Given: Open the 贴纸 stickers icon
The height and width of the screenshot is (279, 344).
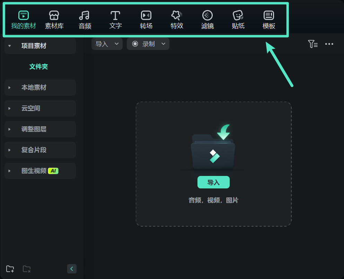Looking at the screenshot, I should [x=238, y=15].
